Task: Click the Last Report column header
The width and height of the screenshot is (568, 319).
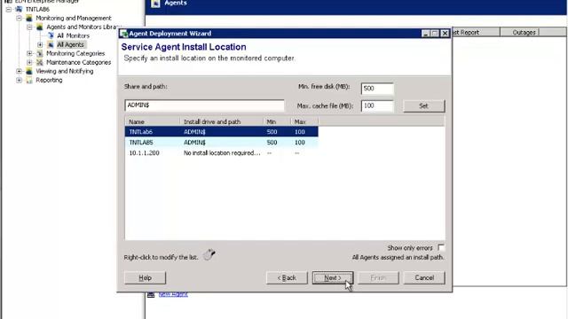Action: (x=476, y=32)
